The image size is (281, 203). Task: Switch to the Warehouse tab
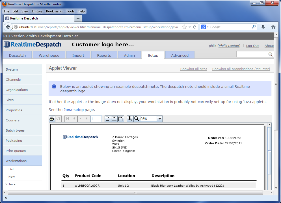pos(49,55)
